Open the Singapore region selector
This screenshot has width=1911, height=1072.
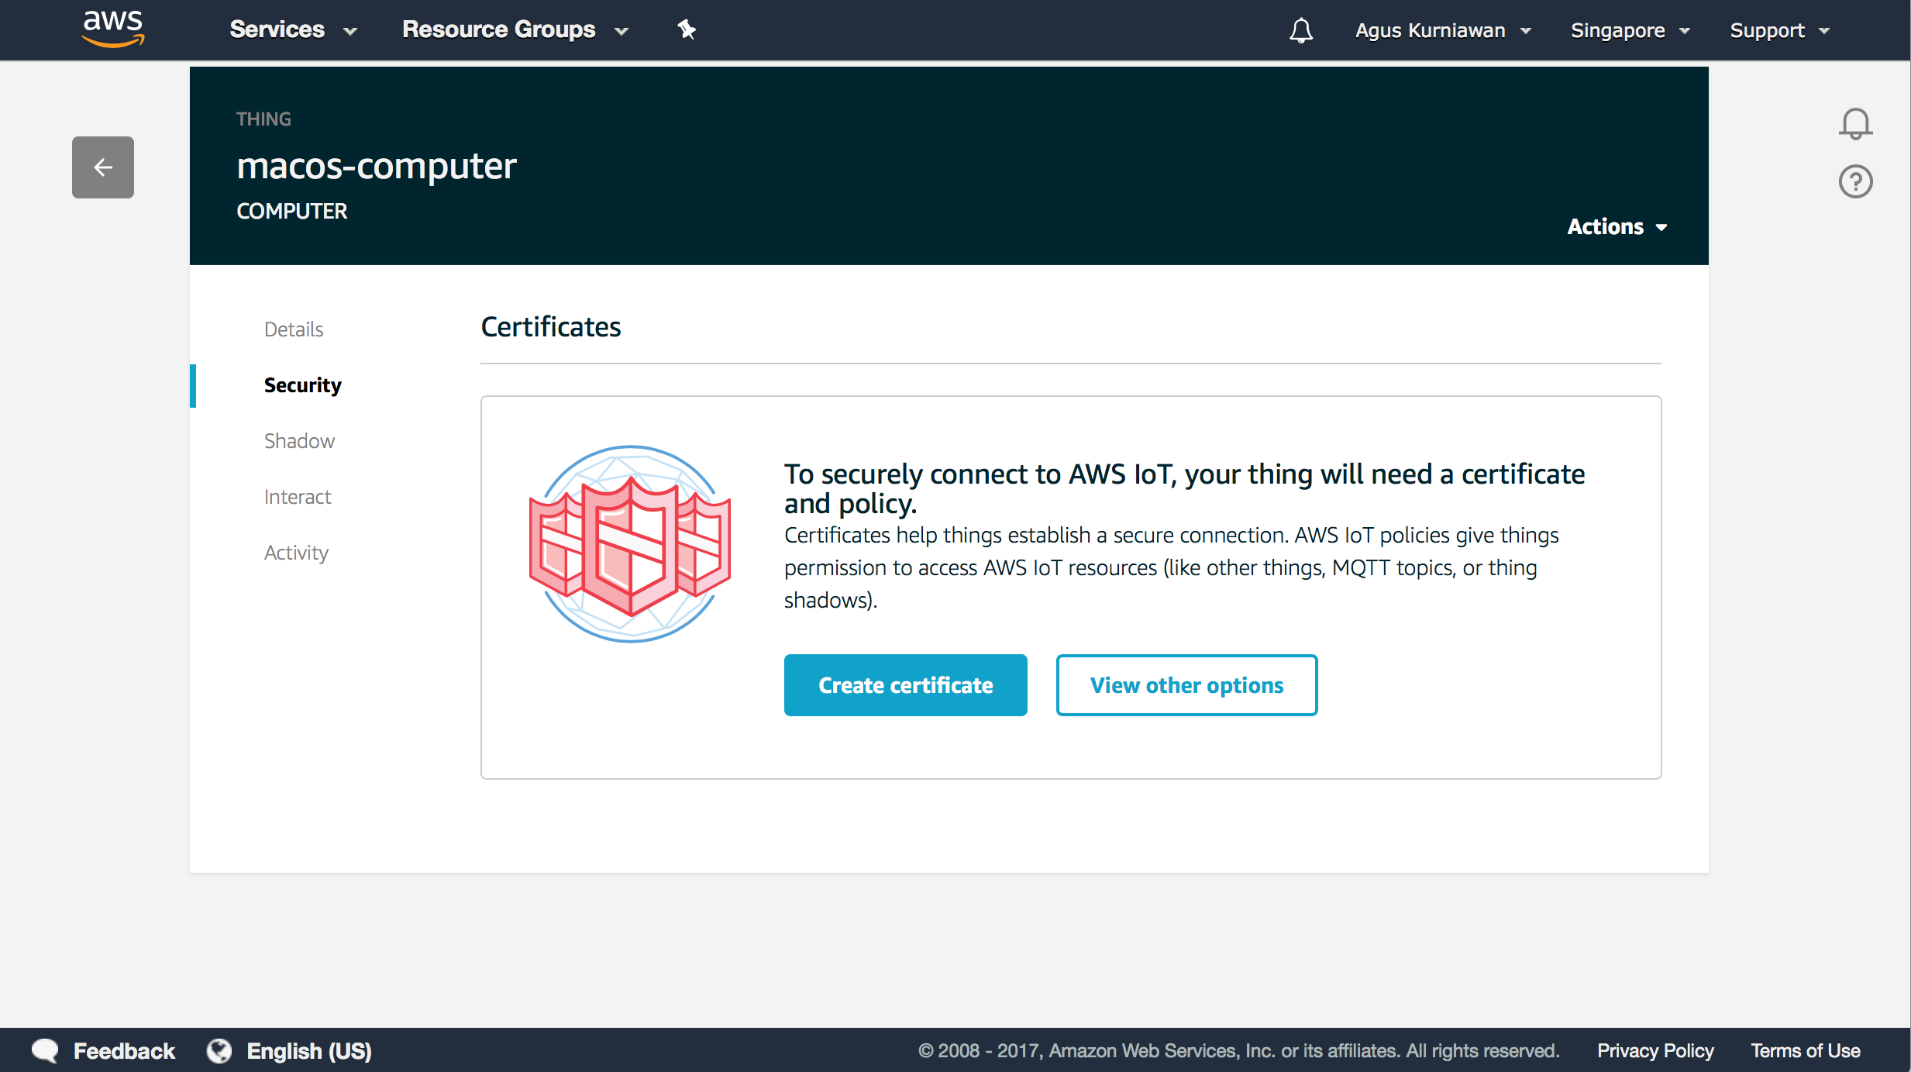(x=1630, y=30)
